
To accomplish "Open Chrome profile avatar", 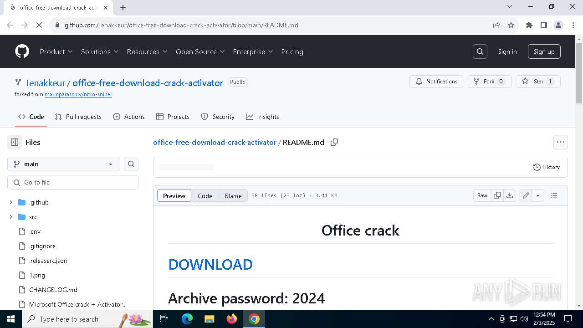I will pyautogui.click(x=558, y=25).
